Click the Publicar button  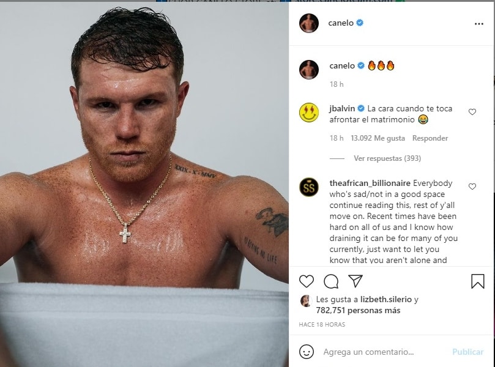click(x=468, y=352)
